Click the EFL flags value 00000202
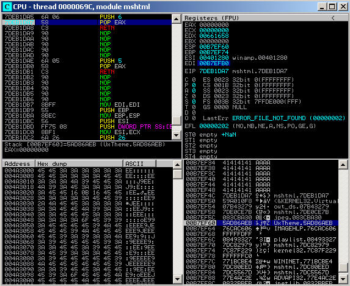The width and height of the screenshot is (350, 286). pos(214,126)
